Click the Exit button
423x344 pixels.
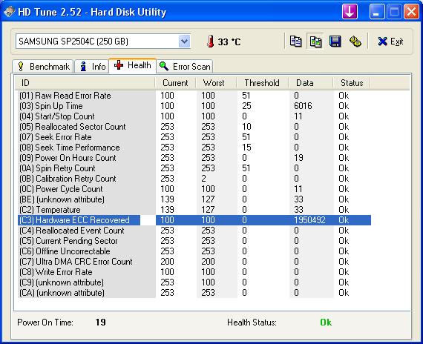(x=390, y=42)
